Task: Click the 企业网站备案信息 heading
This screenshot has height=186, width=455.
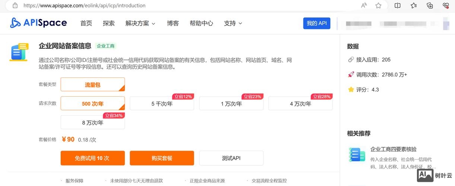Action: [x=65, y=46]
